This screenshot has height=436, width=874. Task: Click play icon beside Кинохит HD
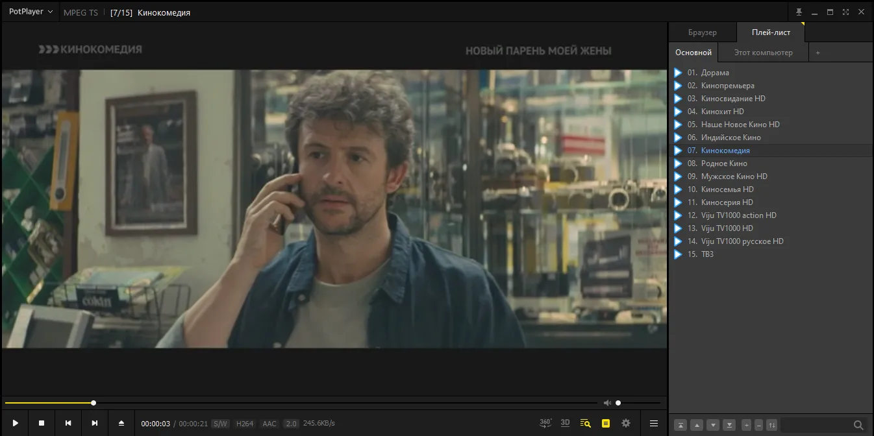[x=678, y=112]
